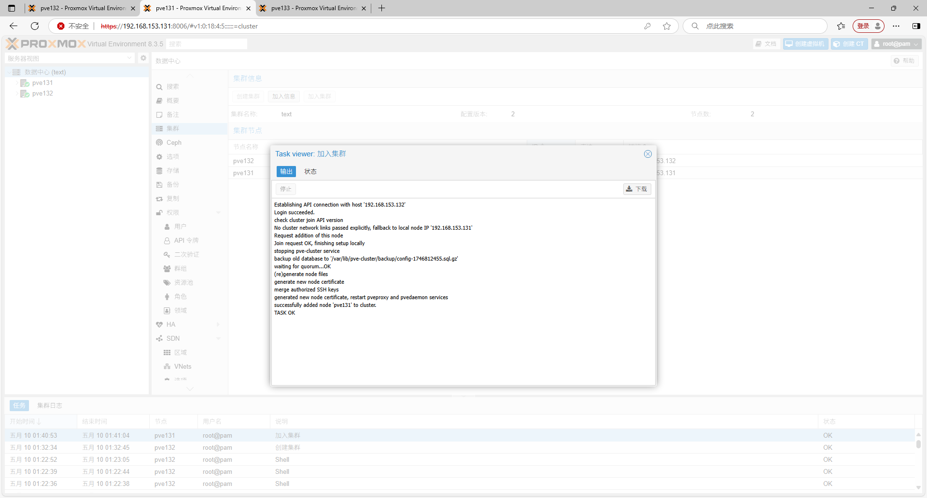
Task: Click the VNets icon in the sidebar
Action: coord(167,367)
